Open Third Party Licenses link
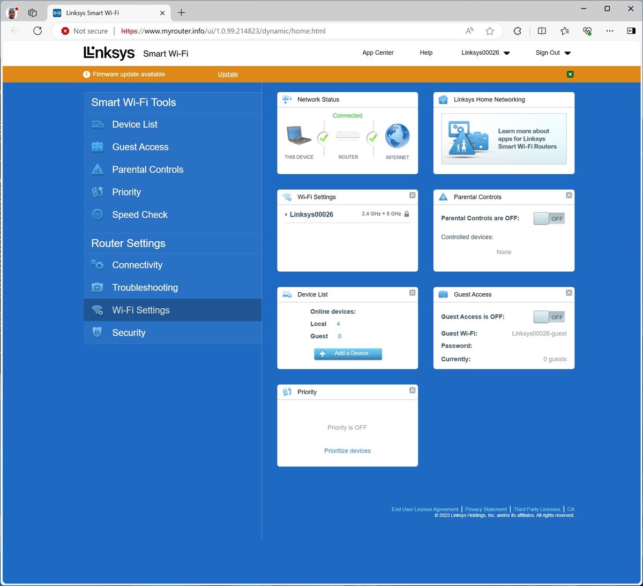 (537, 509)
